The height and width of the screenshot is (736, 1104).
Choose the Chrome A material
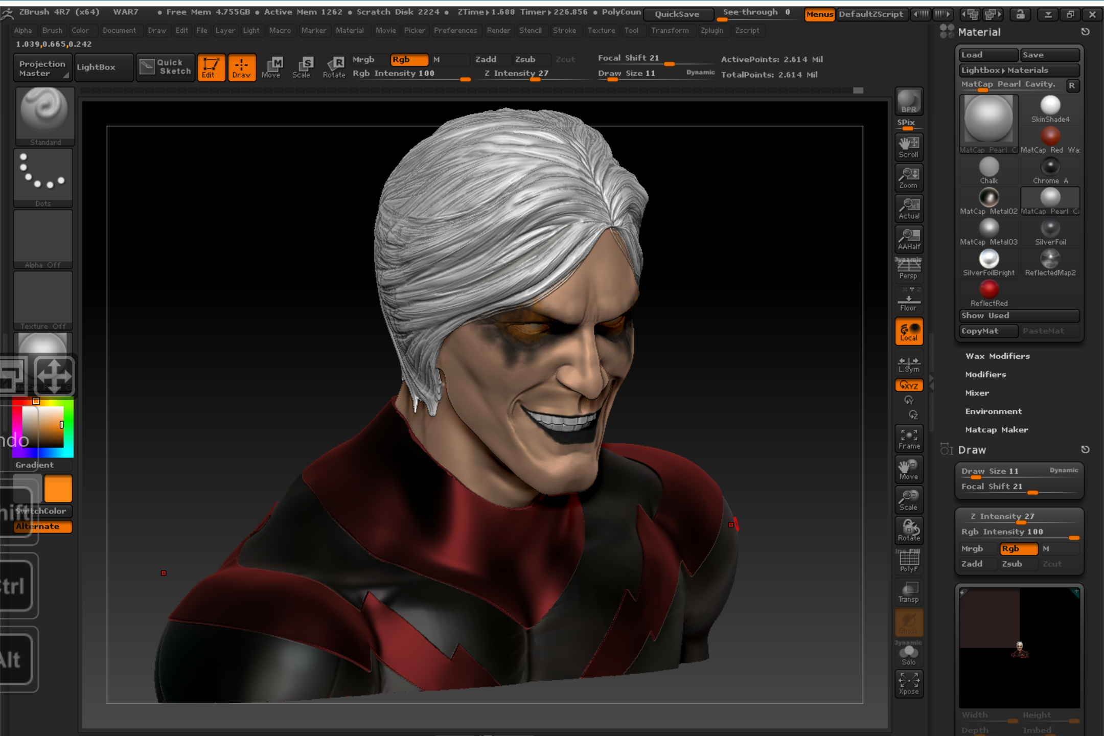[1050, 171]
